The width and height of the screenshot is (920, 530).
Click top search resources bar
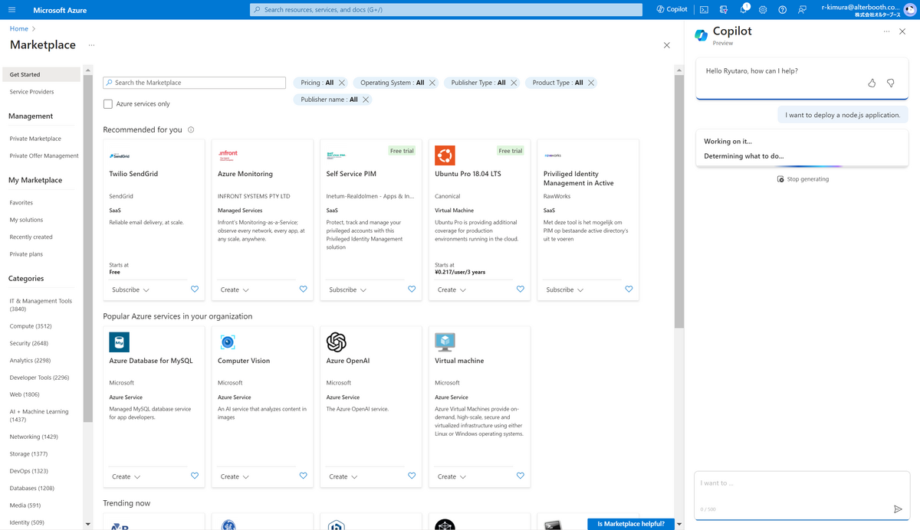point(446,10)
